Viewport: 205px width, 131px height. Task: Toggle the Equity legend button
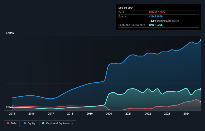pos(29,124)
